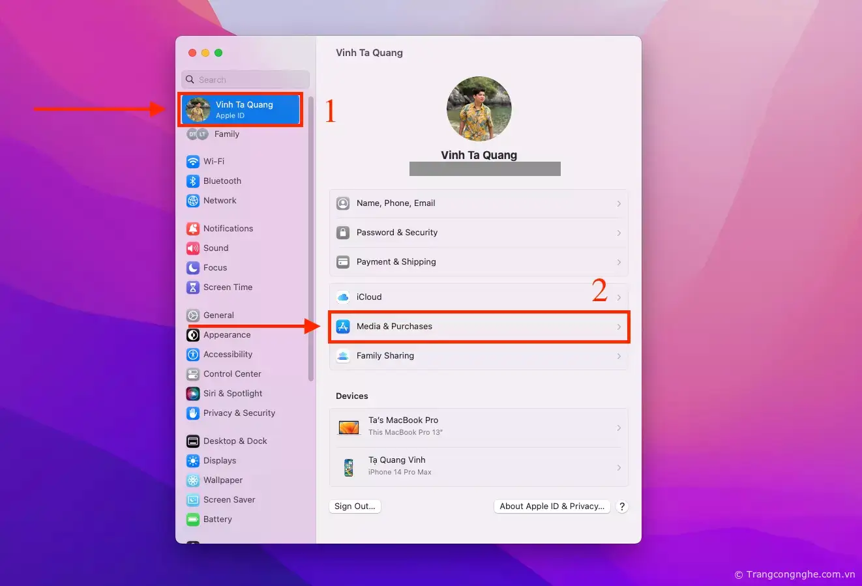Open Family Sharing row

(x=479, y=356)
